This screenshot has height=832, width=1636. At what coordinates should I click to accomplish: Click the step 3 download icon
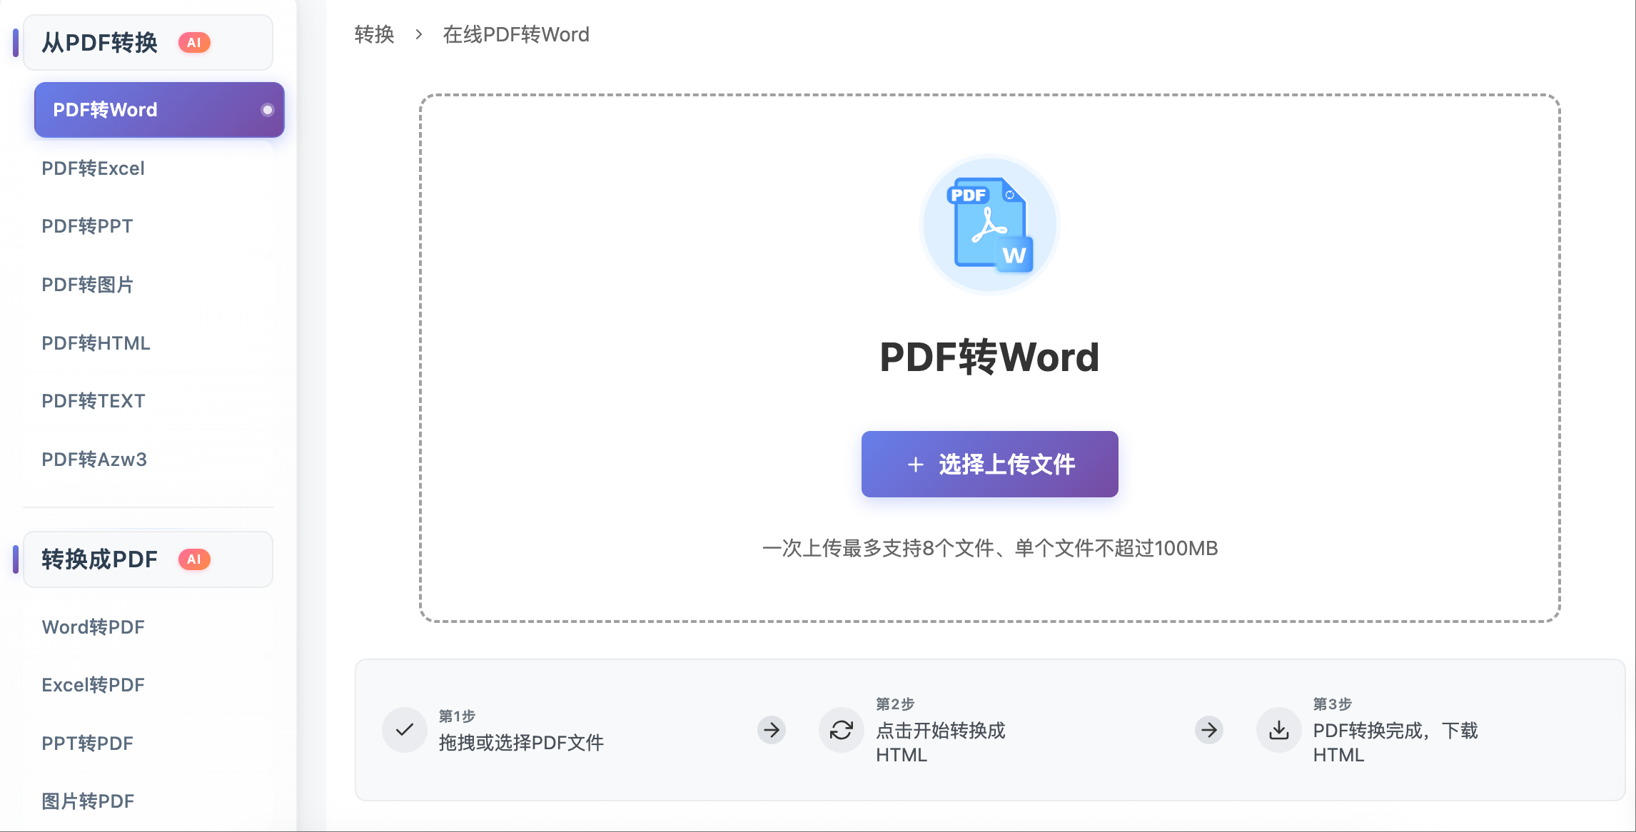[1278, 729]
